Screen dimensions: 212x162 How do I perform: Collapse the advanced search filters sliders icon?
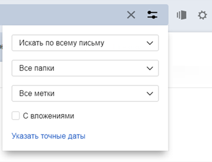click(152, 15)
